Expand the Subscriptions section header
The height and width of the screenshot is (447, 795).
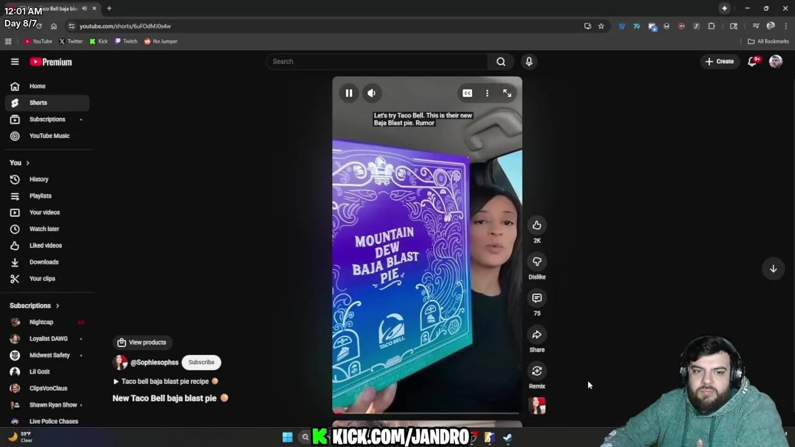pos(35,305)
